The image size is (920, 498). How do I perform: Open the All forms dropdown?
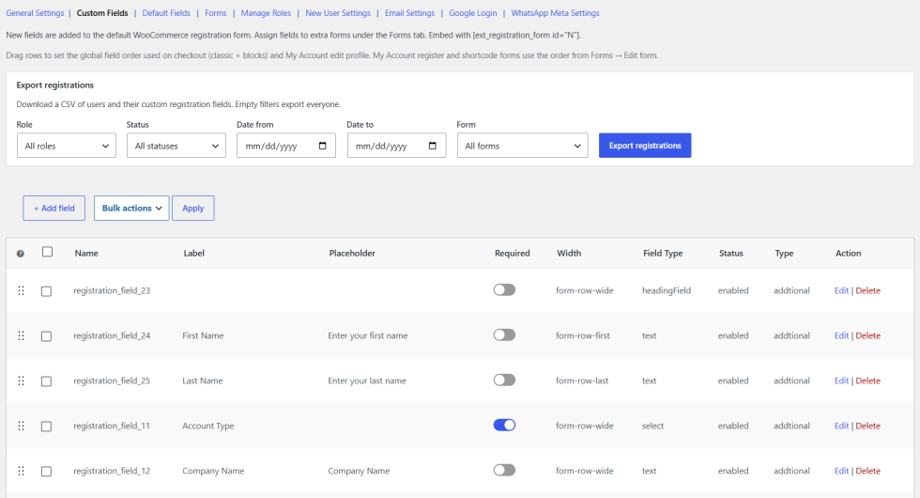pyautogui.click(x=522, y=146)
